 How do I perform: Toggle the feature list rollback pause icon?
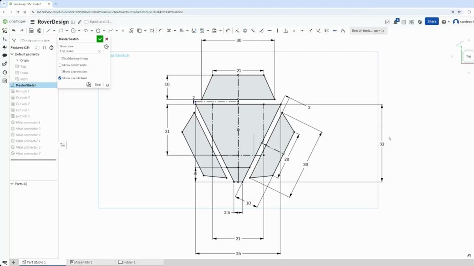[44, 48]
